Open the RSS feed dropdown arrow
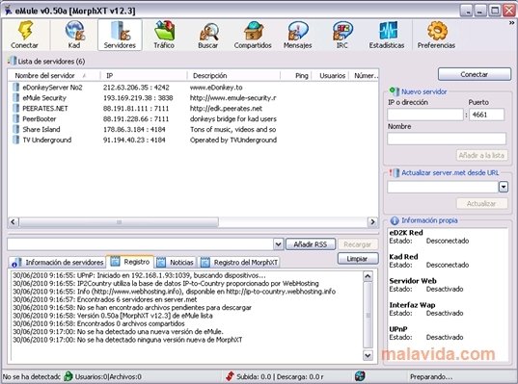Viewport: 518px width, 384px height. click(278, 244)
